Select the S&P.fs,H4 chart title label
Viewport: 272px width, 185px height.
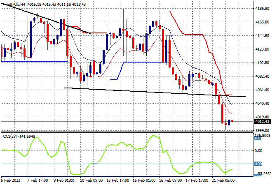pyautogui.click(x=16, y=5)
